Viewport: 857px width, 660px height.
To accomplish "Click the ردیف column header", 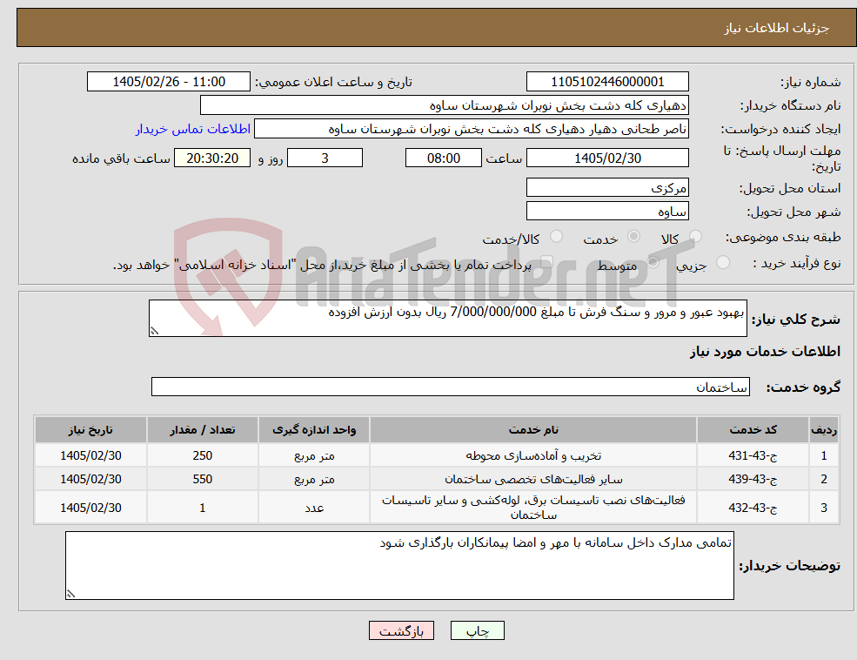I will [824, 430].
